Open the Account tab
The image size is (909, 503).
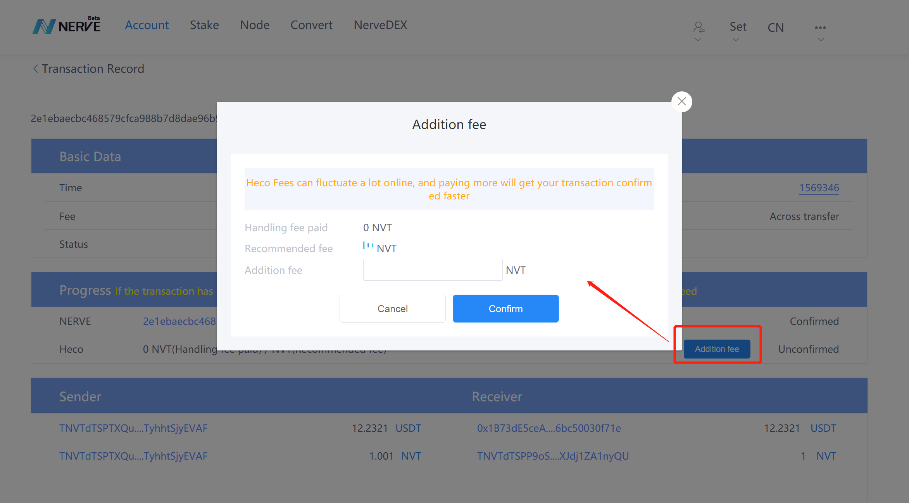pyautogui.click(x=147, y=25)
